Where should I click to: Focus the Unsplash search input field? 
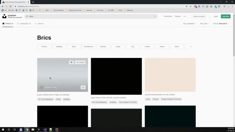(91, 16)
